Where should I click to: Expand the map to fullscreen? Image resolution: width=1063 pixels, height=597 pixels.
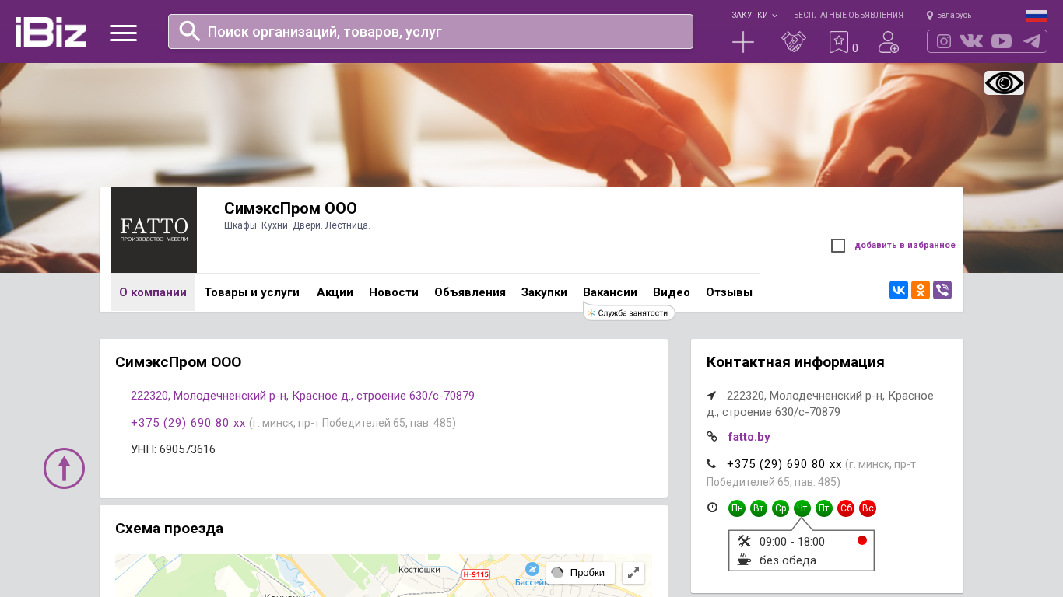click(x=633, y=573)
